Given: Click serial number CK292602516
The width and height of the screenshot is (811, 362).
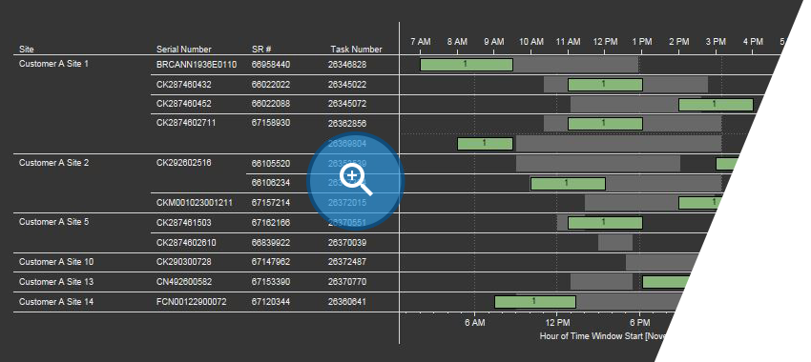Looking at the screenshot, I should (183, 163).
